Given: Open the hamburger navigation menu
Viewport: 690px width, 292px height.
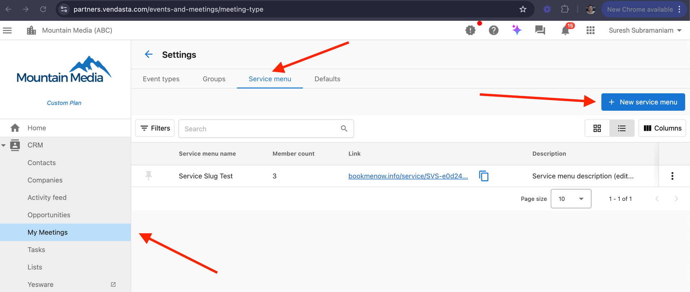Looking at the screenshot, I should tap(7, 30).
